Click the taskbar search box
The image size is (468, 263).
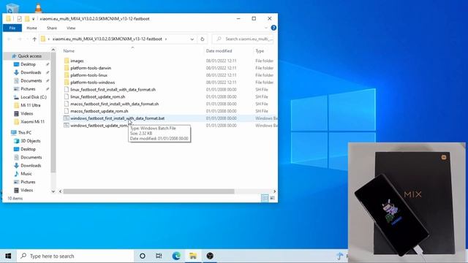pyautogui.click(x=75, y=256)
